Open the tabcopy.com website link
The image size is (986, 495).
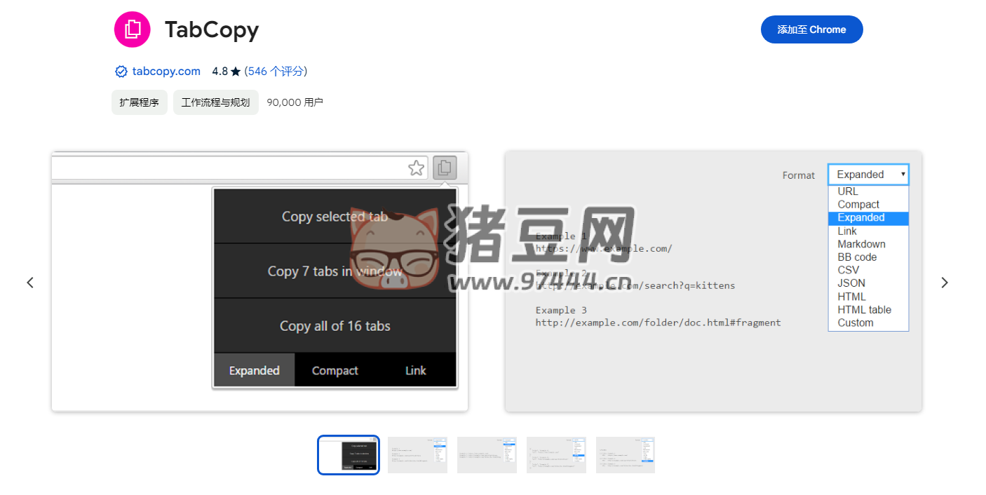[x=166, y=72]
